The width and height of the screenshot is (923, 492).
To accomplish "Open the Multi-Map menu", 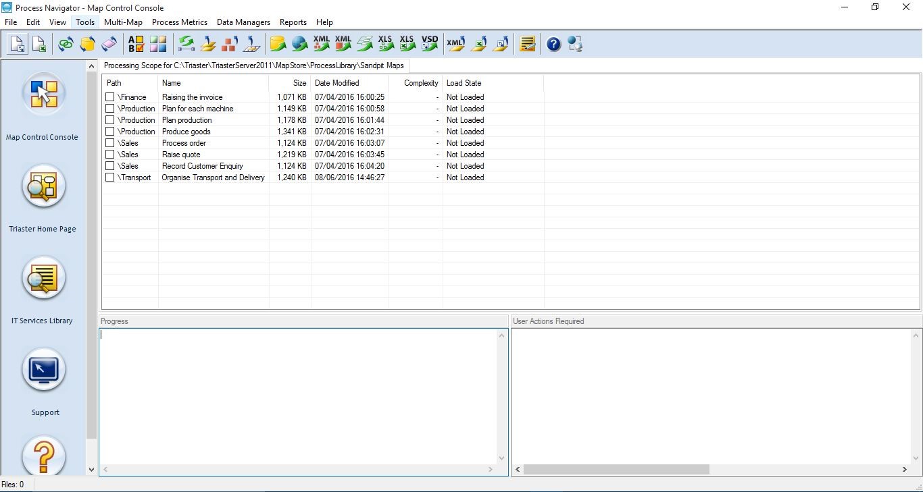I will coord(123,22).
